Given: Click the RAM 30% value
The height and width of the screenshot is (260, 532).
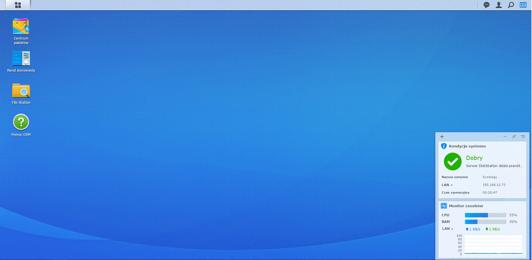Looking at the screenshot, I should [513, 222].
